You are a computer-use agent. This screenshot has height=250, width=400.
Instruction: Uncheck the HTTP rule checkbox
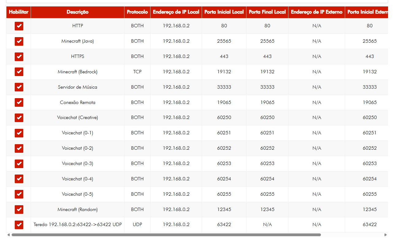click(x=19, y=26)
